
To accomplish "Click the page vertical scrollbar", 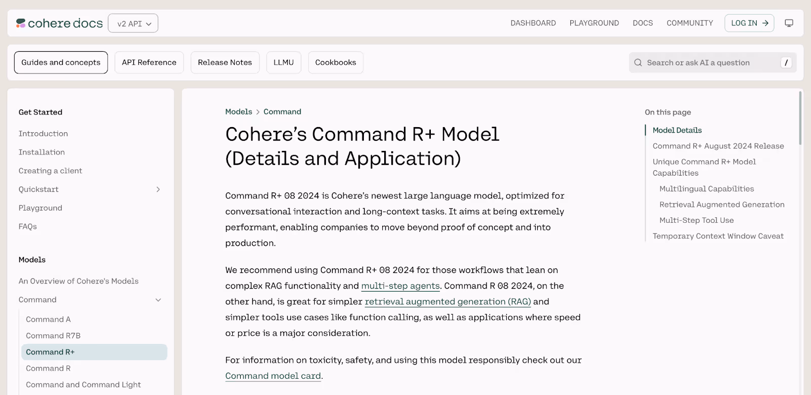I will pos(800,118).
